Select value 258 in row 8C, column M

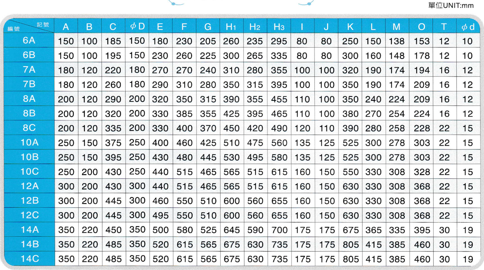(x=397, y=129)
